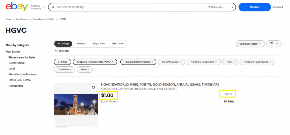Click the Local Pickup label
The image size is (290, 135).
pos(109,101)
